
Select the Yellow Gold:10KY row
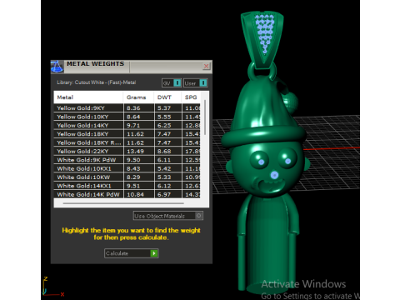click(x=127, y=117)
